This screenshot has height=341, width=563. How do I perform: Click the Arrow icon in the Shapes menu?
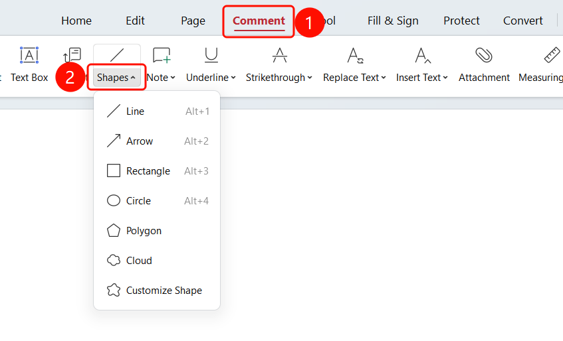point(114,141)
